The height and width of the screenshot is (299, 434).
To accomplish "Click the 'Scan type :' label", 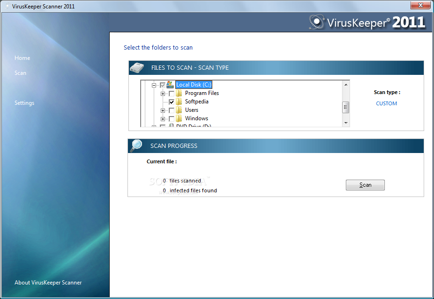I will 387,92.
